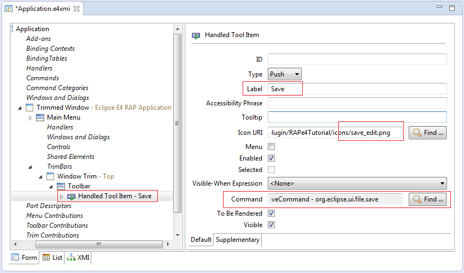Collapse the Trimmed Window tree node
Screen dimensions: 464x273
click(x=20, y=108)
